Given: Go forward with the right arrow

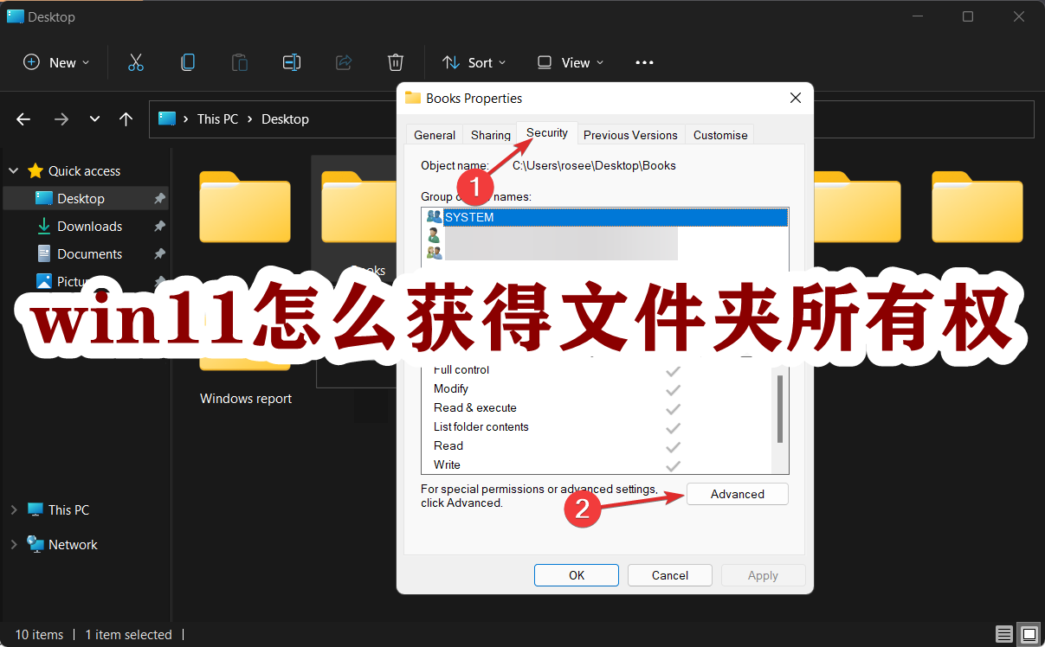Looking at the screenshot, I should pos(61,119).
